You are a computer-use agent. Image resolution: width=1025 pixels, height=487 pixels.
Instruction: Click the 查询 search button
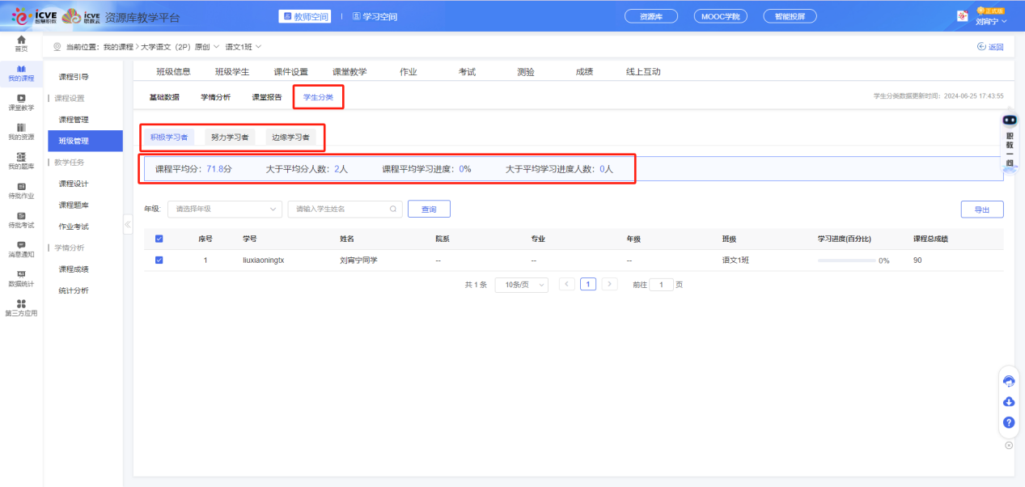[429, 209]
